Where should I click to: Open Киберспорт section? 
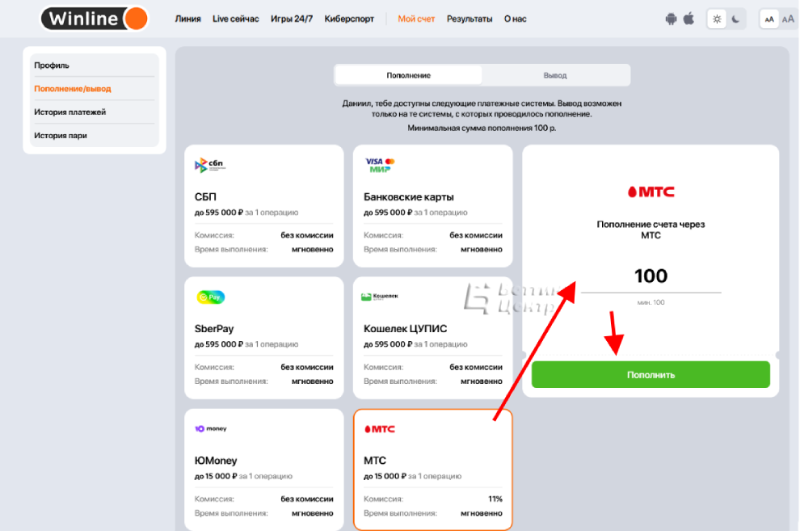pos(349,19)
